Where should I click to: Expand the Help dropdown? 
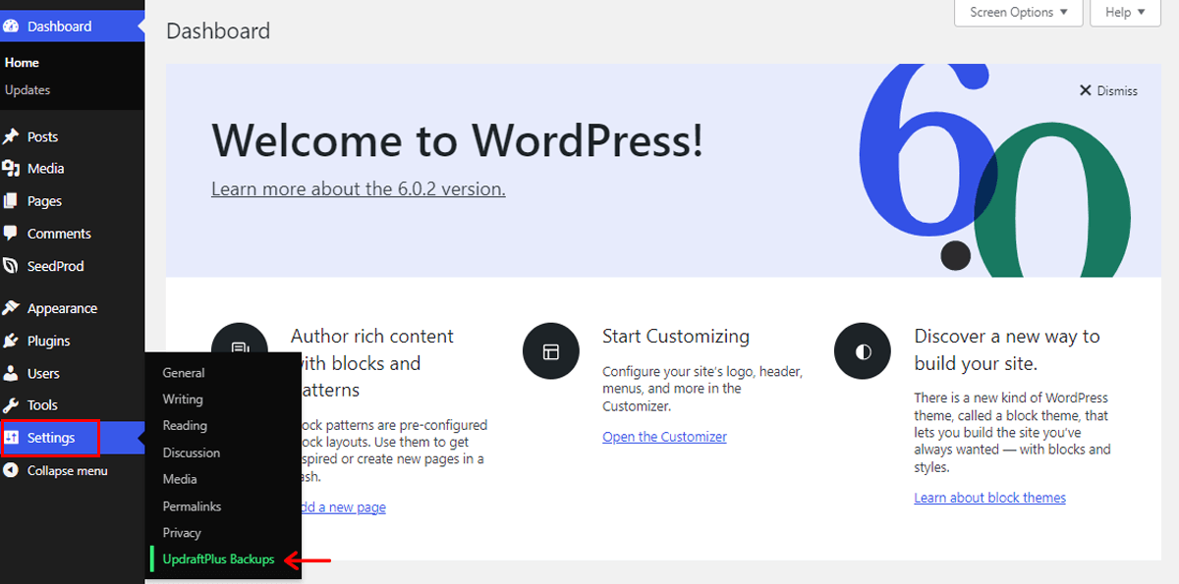(1125, 13)
